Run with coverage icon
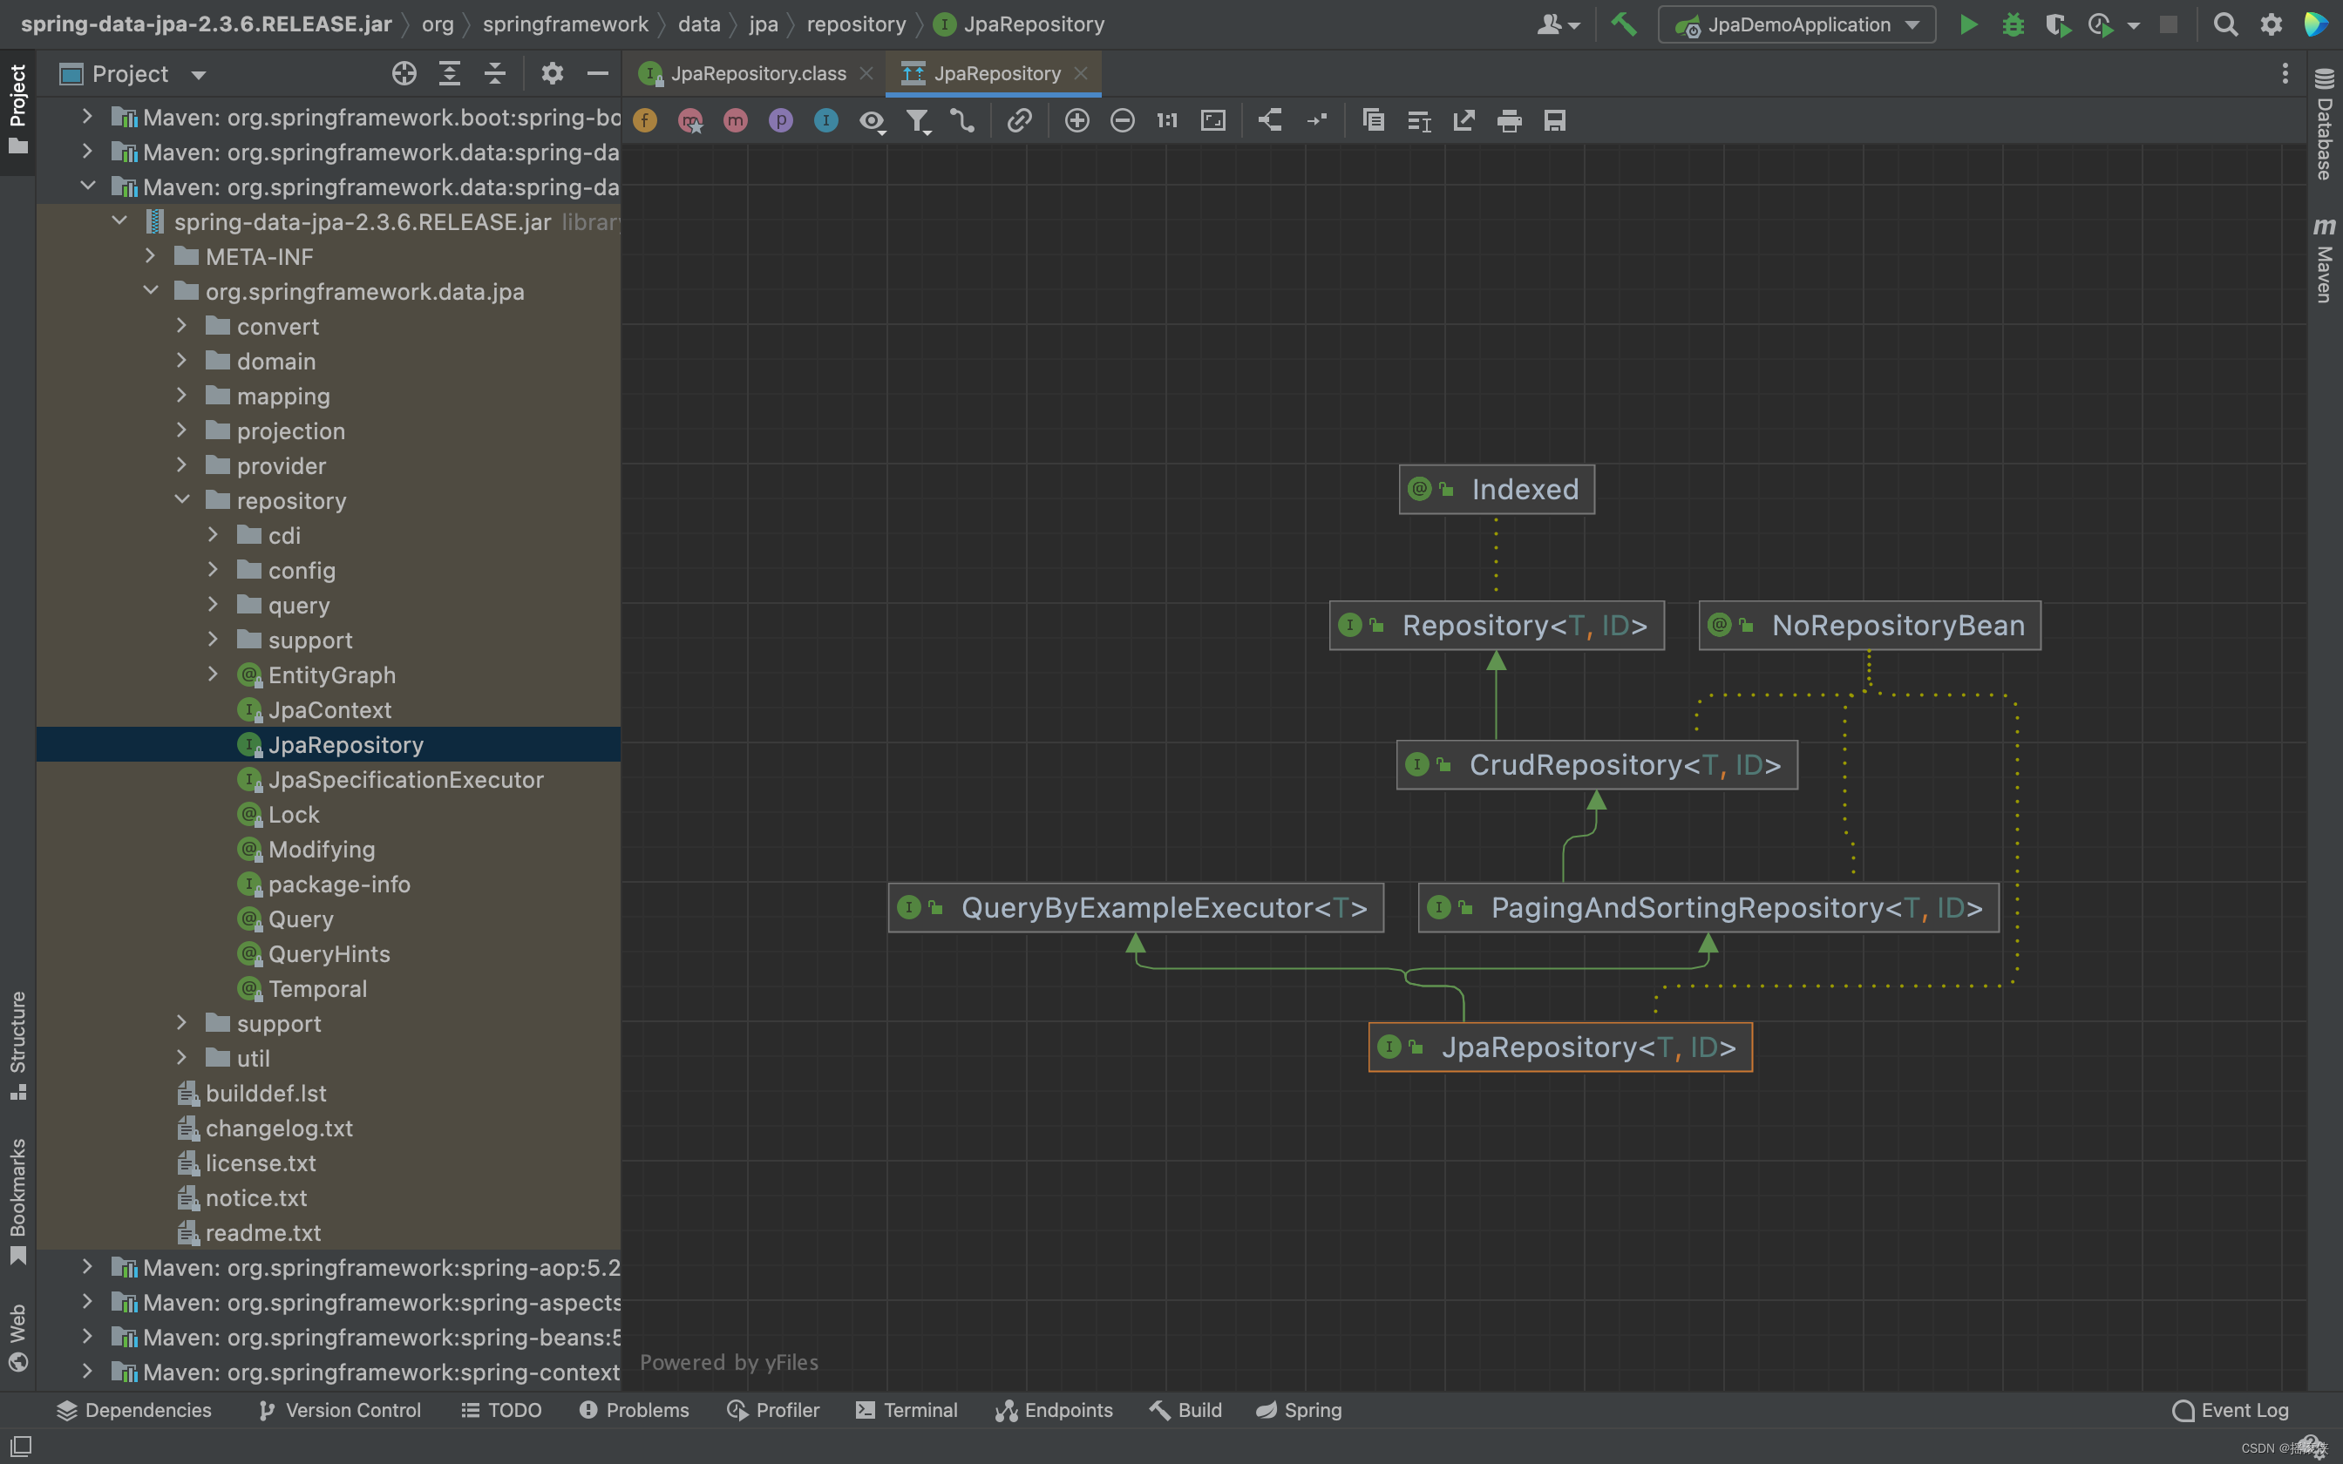 (2057, 24)
